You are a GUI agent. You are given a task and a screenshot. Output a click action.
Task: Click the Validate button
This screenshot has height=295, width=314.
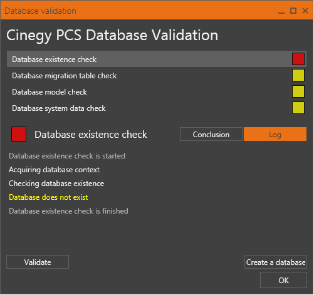click(x=38, y=262)
